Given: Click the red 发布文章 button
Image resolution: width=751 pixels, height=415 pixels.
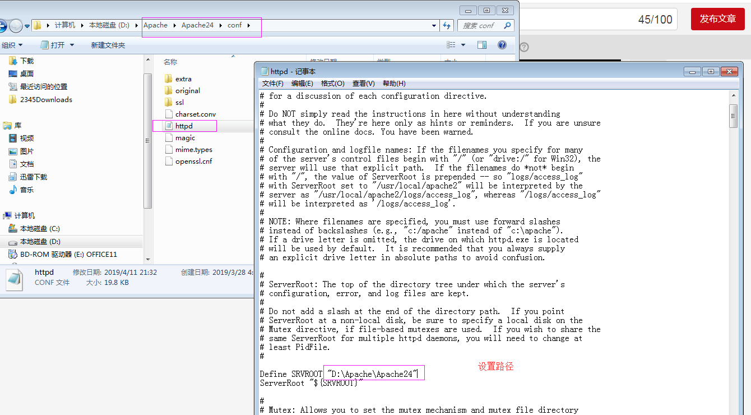Looking at the screenshot, I should (x=717, y=19).
